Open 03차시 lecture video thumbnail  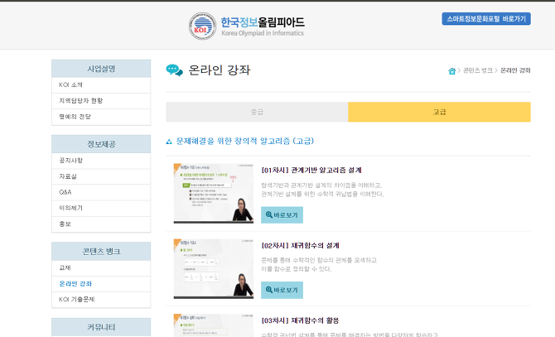coord(214,325)
